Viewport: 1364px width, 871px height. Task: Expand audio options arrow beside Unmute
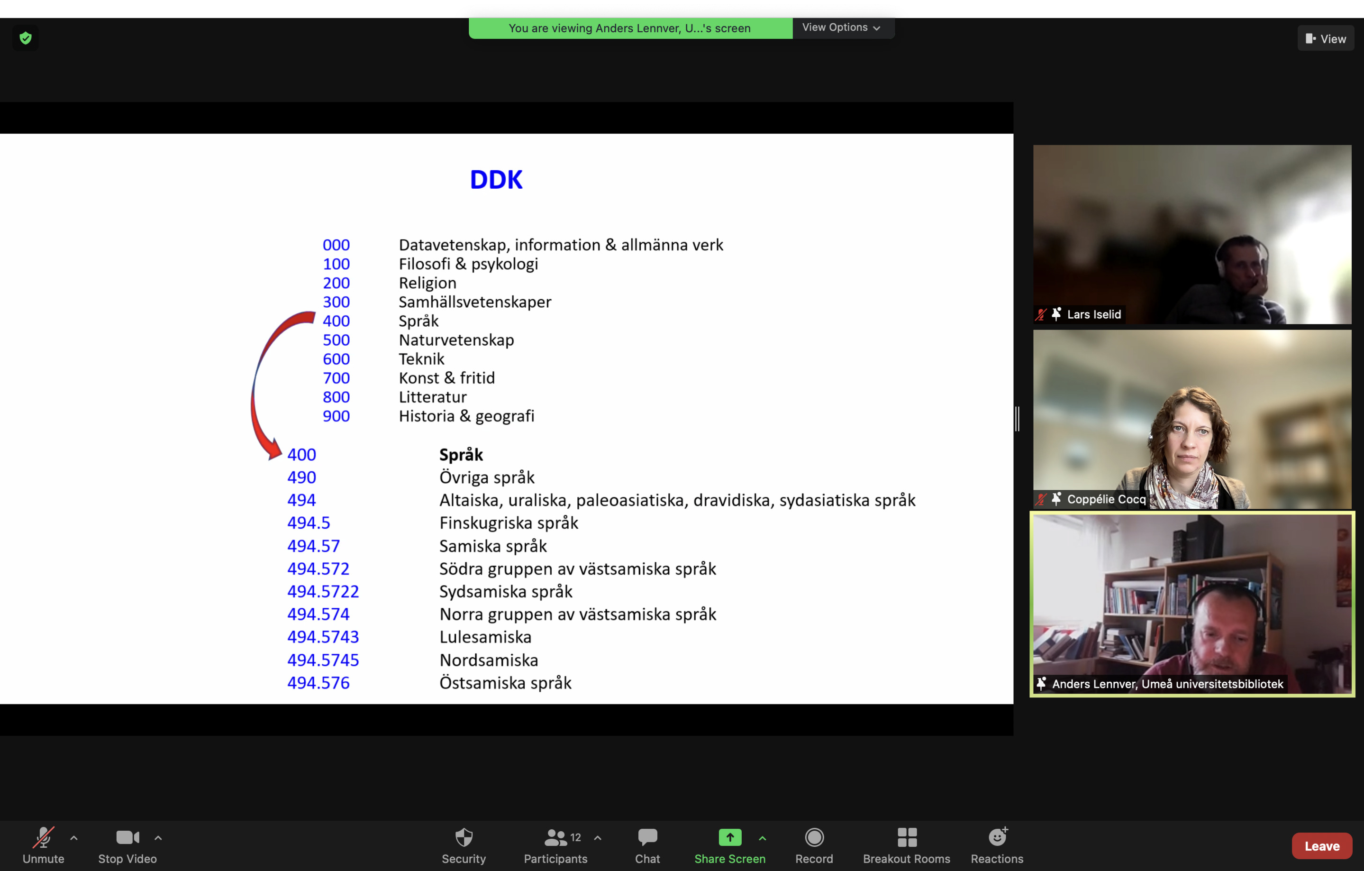(74, 837)
